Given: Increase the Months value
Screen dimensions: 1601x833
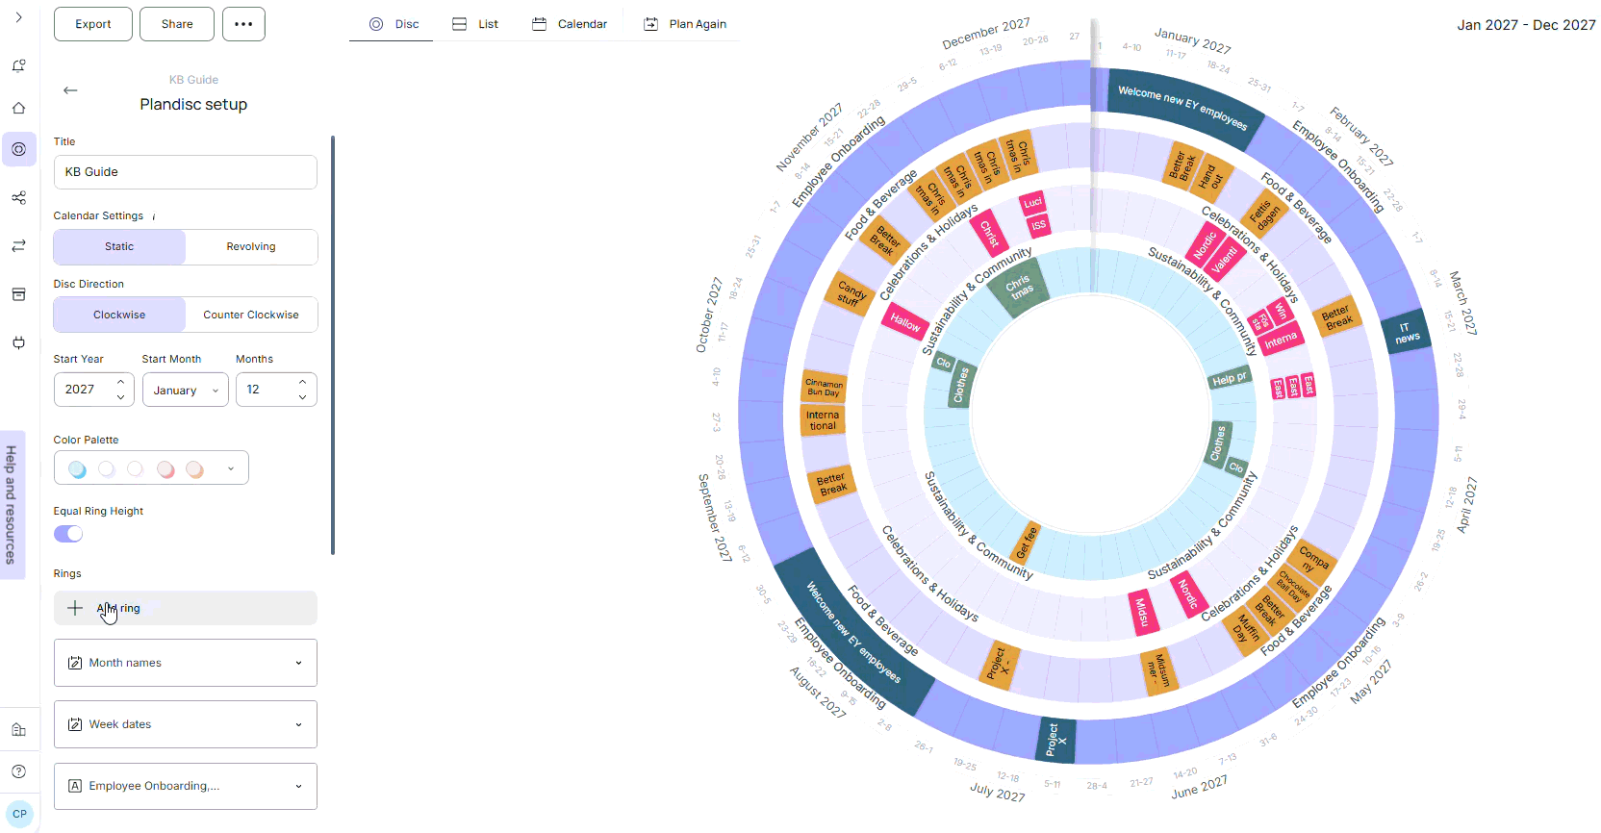Looking at the screenshot, I should (x=302, y=382).
